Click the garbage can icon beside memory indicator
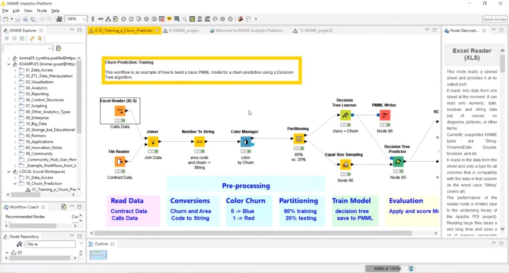This screenshot has width=509, height=273. coord(411,269)
